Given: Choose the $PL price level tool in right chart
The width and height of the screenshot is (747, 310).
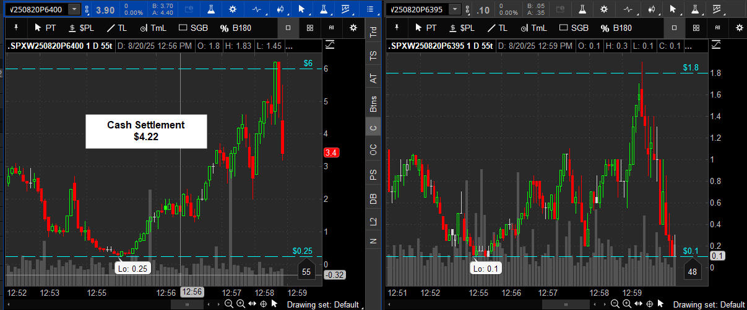Looking at the screenshot, I should 462,28.
